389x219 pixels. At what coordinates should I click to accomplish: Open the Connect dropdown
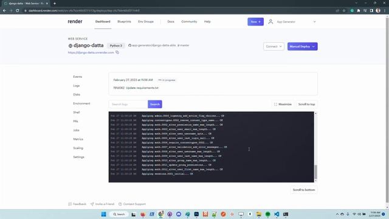[x=274, y=46]
